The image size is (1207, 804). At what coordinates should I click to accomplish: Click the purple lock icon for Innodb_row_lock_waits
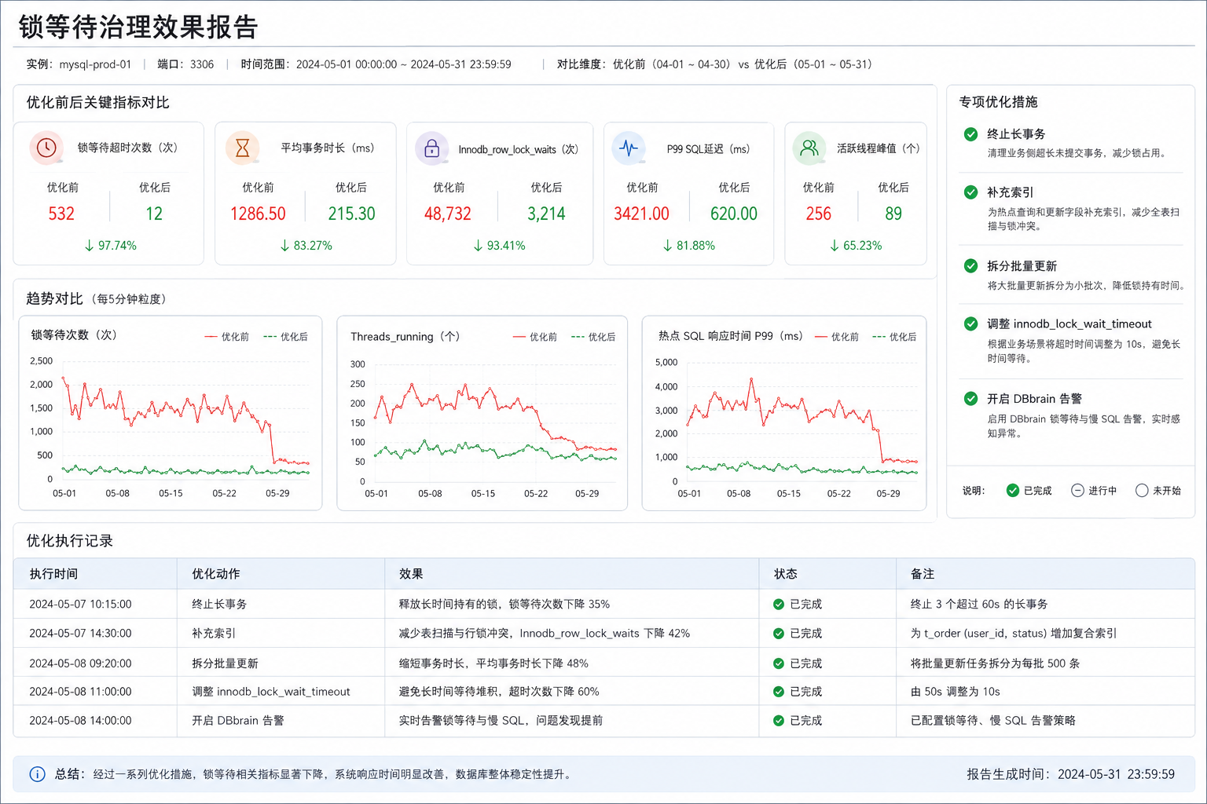431,148
